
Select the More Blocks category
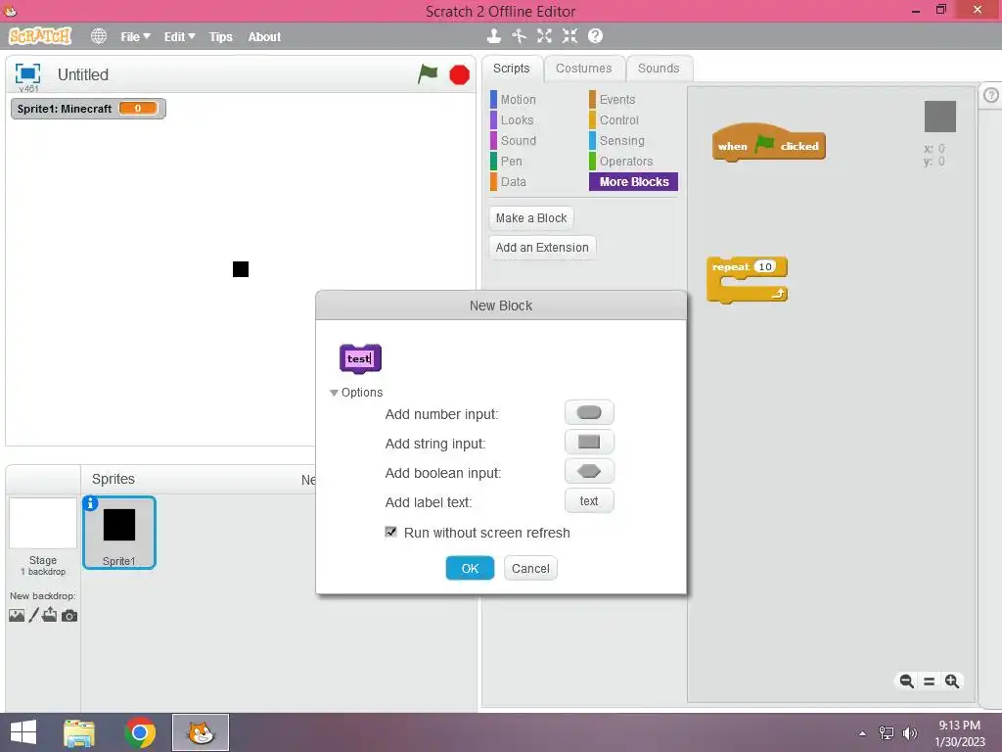click(x=633, y=181)
